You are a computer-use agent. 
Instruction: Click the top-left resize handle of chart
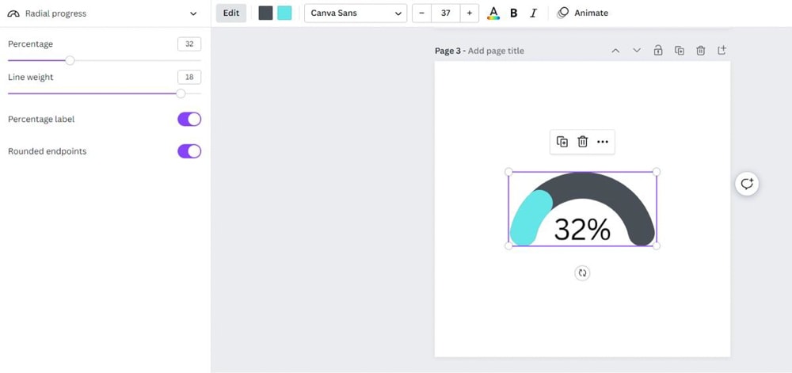pyautogui.click(x=508, y=172)
